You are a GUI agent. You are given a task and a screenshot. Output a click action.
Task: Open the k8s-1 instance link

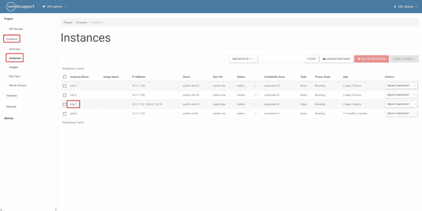73,104
